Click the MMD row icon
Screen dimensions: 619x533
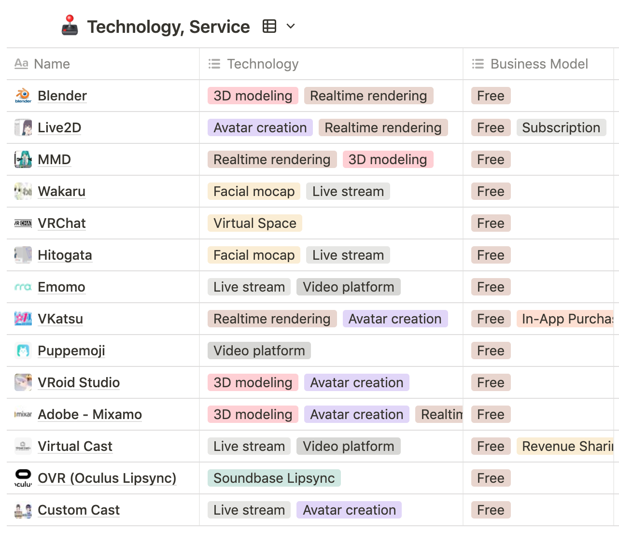click(23, 159)
